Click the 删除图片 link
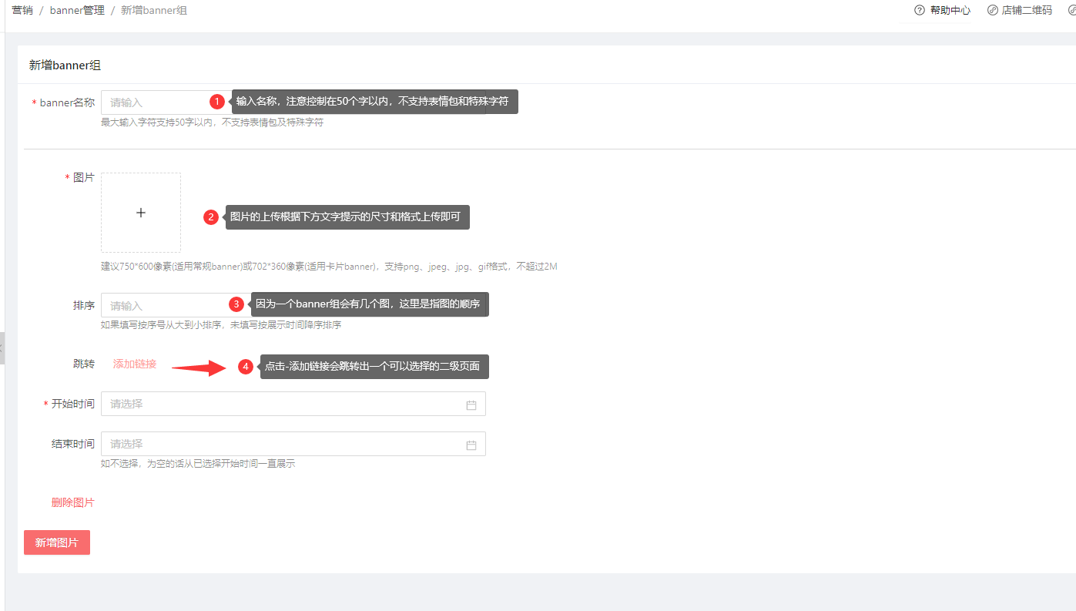The width and height of the screenshot is (1076, 611). pyautogui.click(x=73, y=502)
